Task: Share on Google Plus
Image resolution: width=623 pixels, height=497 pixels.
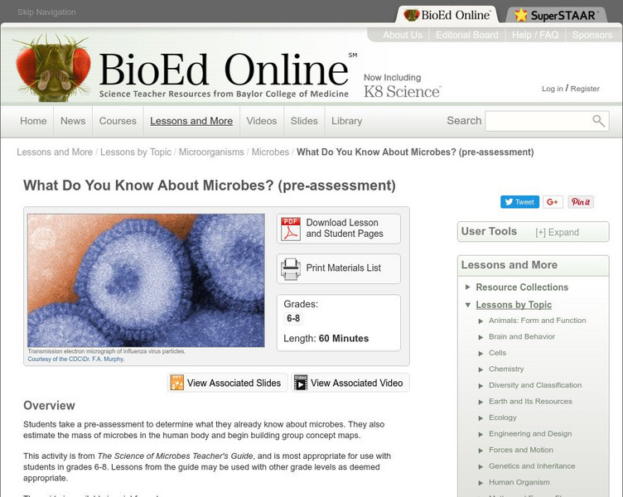Action: [x=553, y=202]
